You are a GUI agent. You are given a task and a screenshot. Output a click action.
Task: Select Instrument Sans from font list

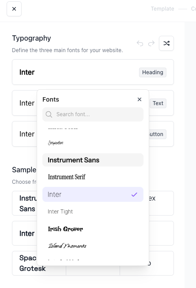pos(93,160)
